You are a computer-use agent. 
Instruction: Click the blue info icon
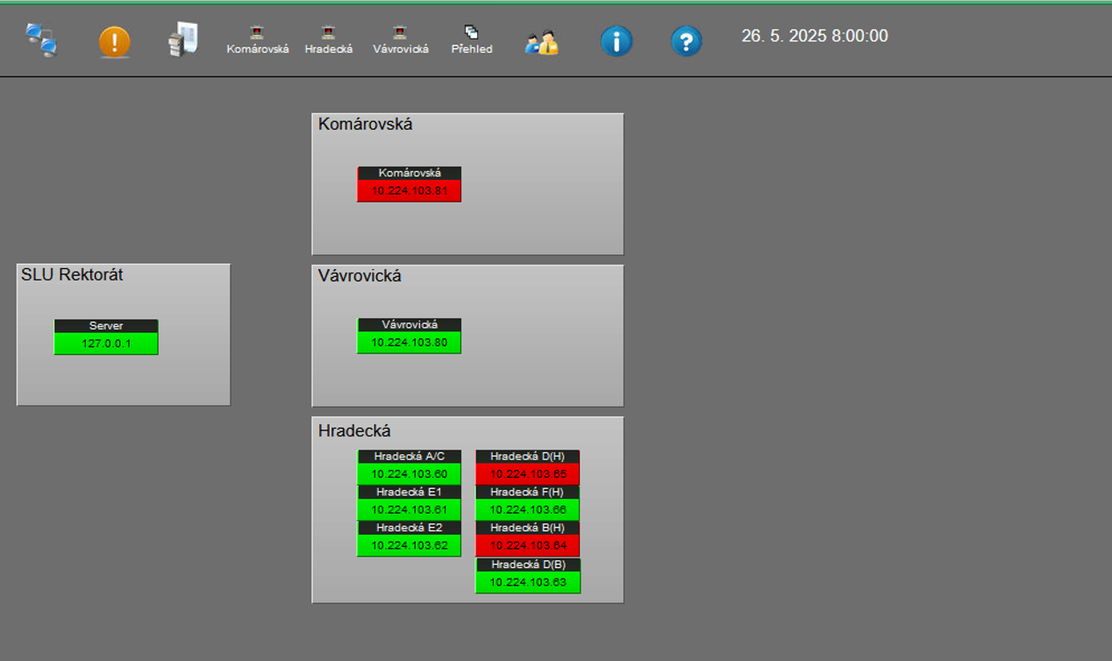[616, 41]
